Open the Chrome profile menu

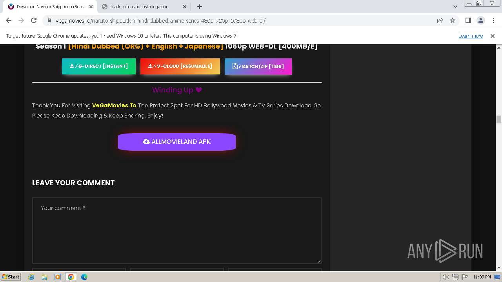480,20
